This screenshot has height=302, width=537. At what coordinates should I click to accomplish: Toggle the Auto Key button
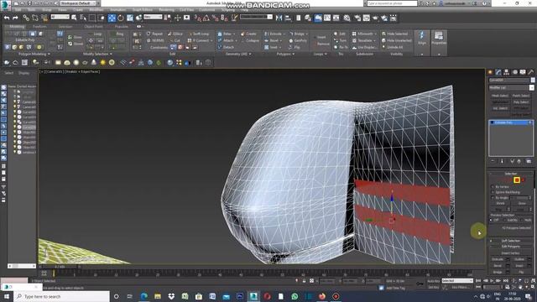433,281
